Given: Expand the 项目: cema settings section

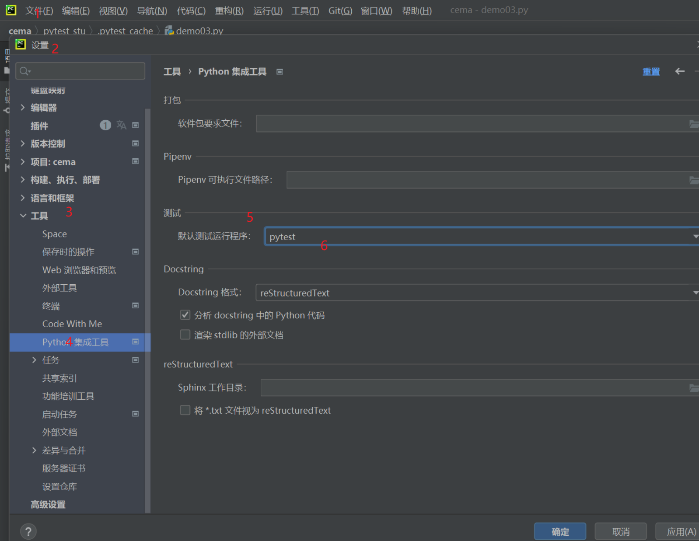Looking at the screenshot, I should [x=23, y=161].
